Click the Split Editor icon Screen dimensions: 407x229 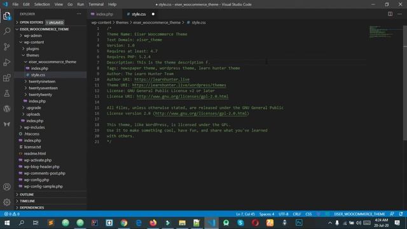[390, 14]
